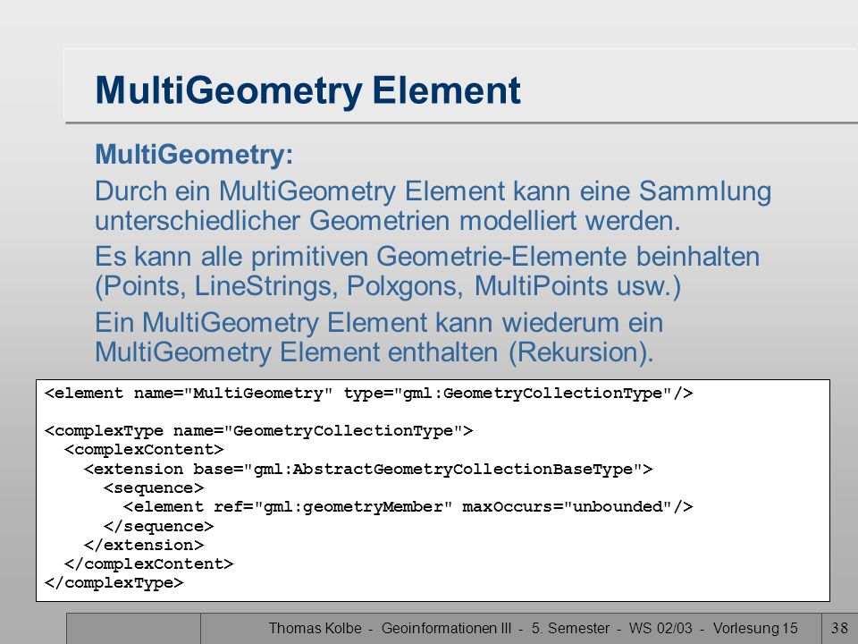
Task: Click the slide number 38
Action: (x=839, y=628)
